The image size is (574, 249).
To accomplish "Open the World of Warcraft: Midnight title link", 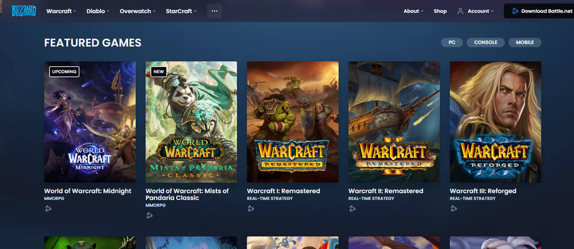I will click(88, 191).
